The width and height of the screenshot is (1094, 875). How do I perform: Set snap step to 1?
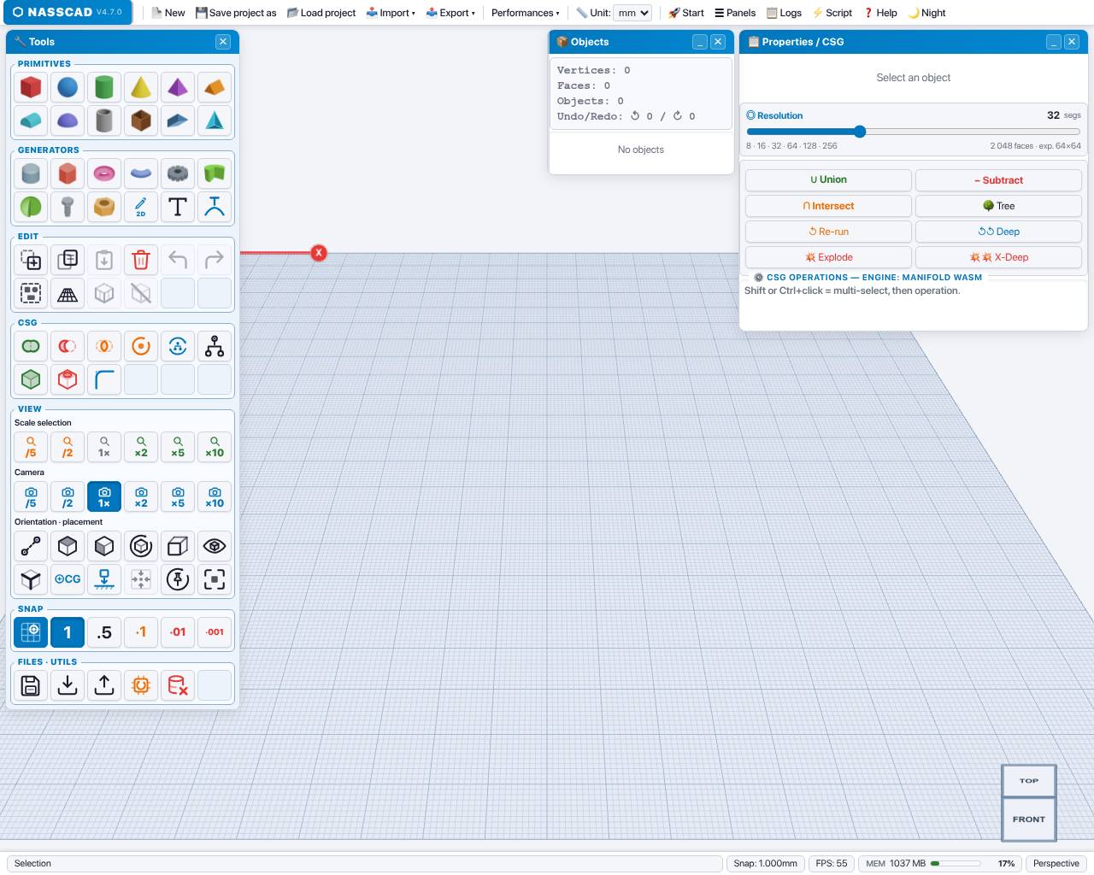68,632
